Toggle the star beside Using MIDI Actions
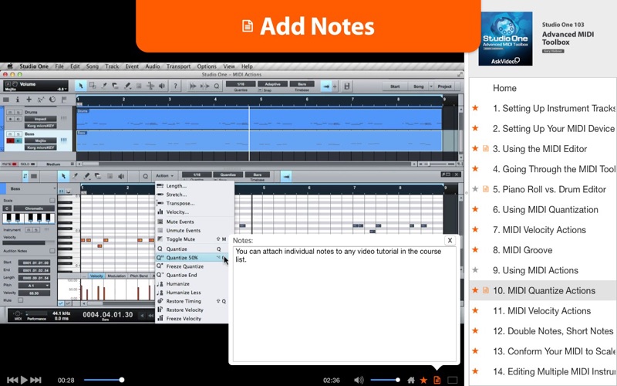The image size is (617, 386). tap(475, 270)
